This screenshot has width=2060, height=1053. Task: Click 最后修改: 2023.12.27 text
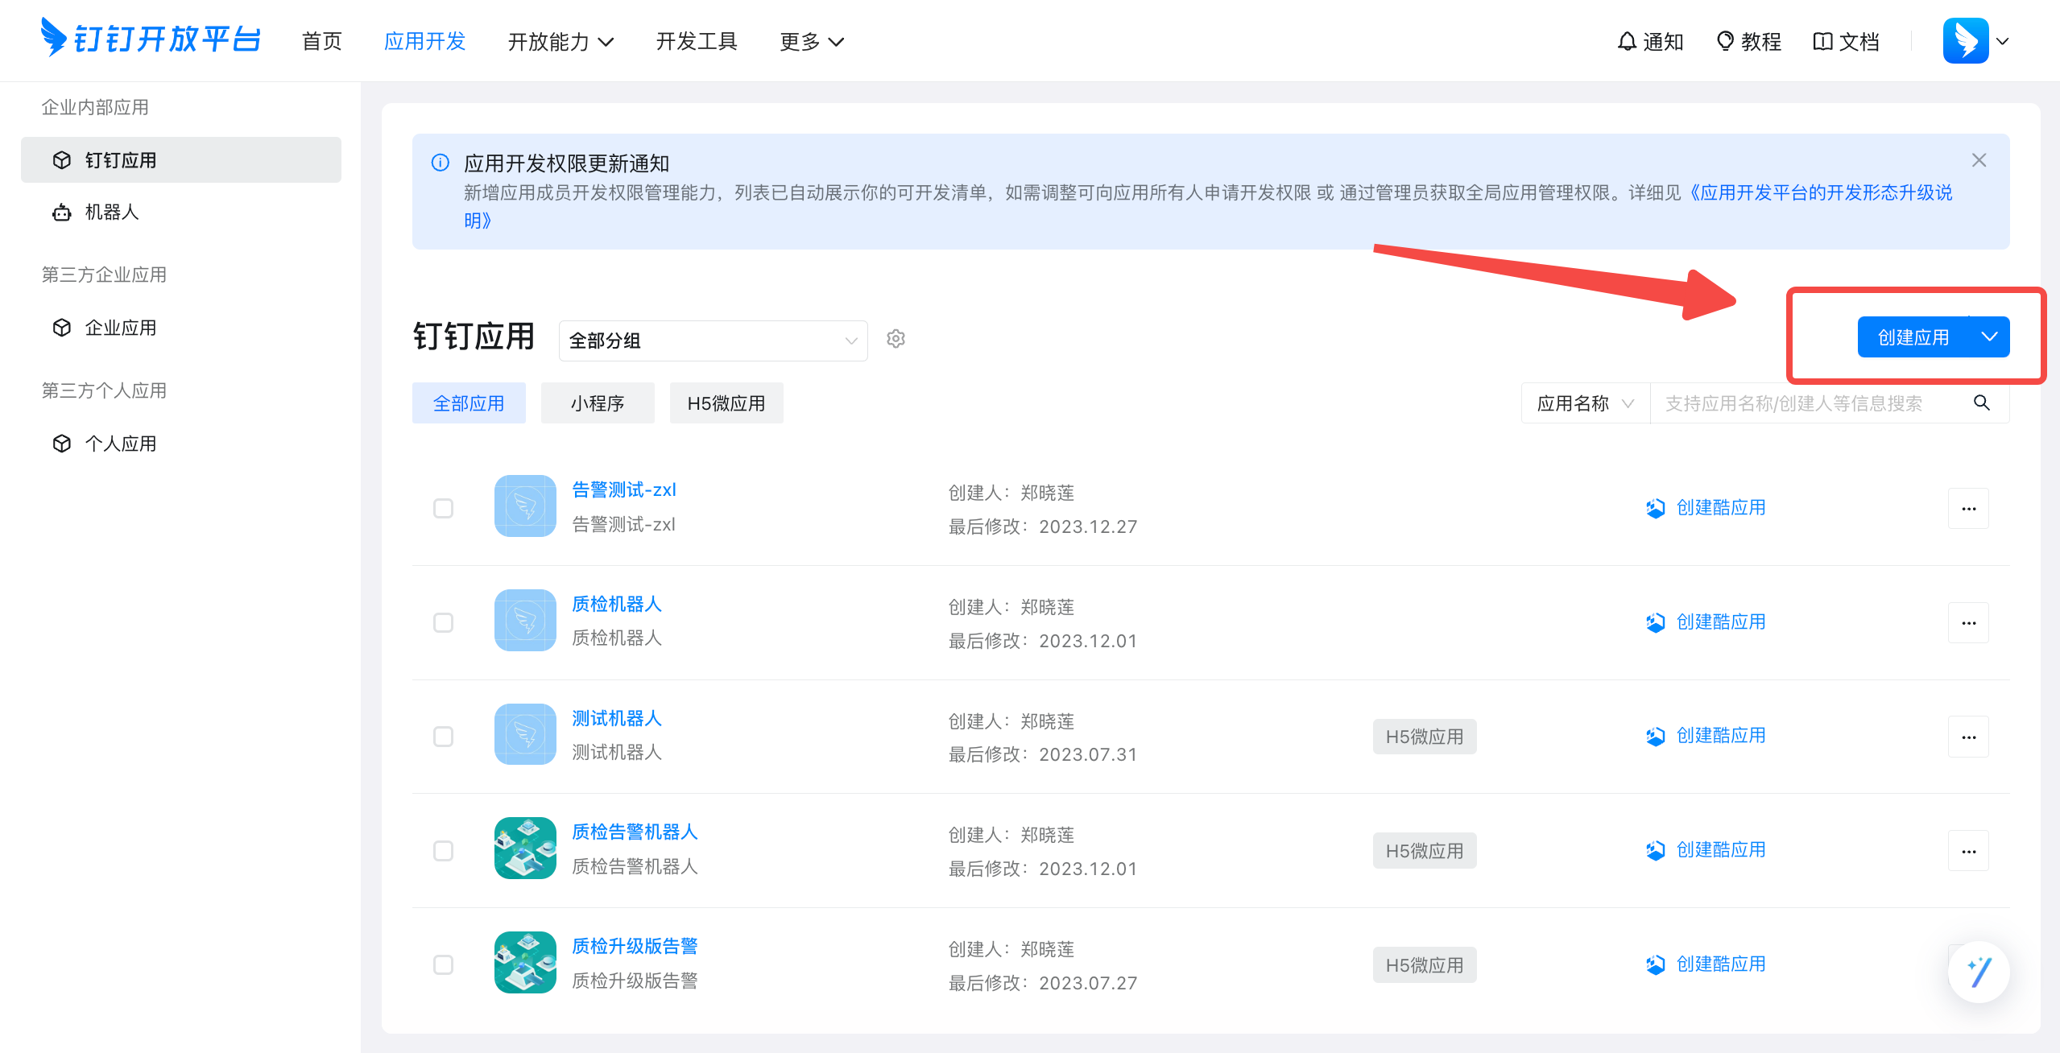tap(1043, 526)
